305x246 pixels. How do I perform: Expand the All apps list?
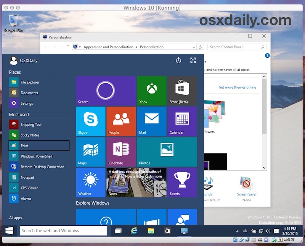click(x=17, y=218)
